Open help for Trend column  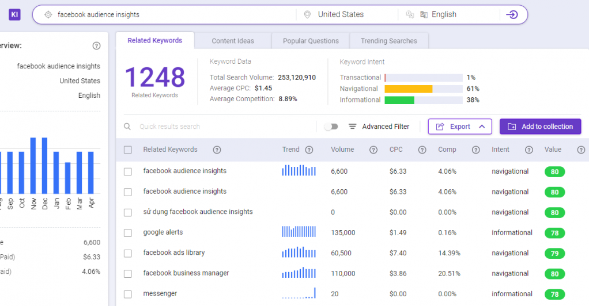click(309, 150)
